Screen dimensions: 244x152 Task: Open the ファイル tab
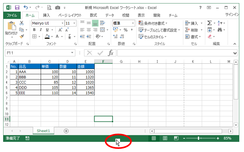[x=12, y=15]
